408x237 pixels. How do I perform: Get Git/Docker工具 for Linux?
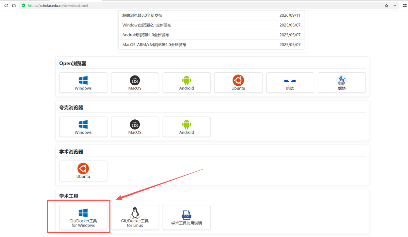pyautogui.click(x=135, y=217)
